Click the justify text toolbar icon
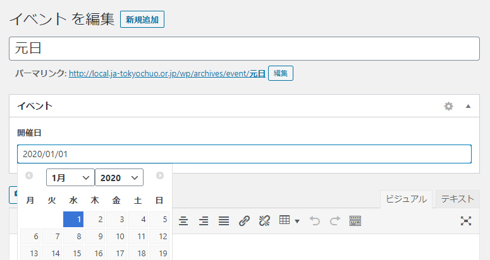This screenshot has height=260, width=490. point(224,221)
